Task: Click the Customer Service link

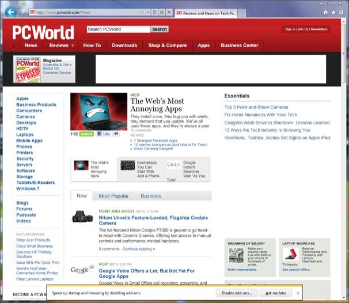Action: click(57, 73)
